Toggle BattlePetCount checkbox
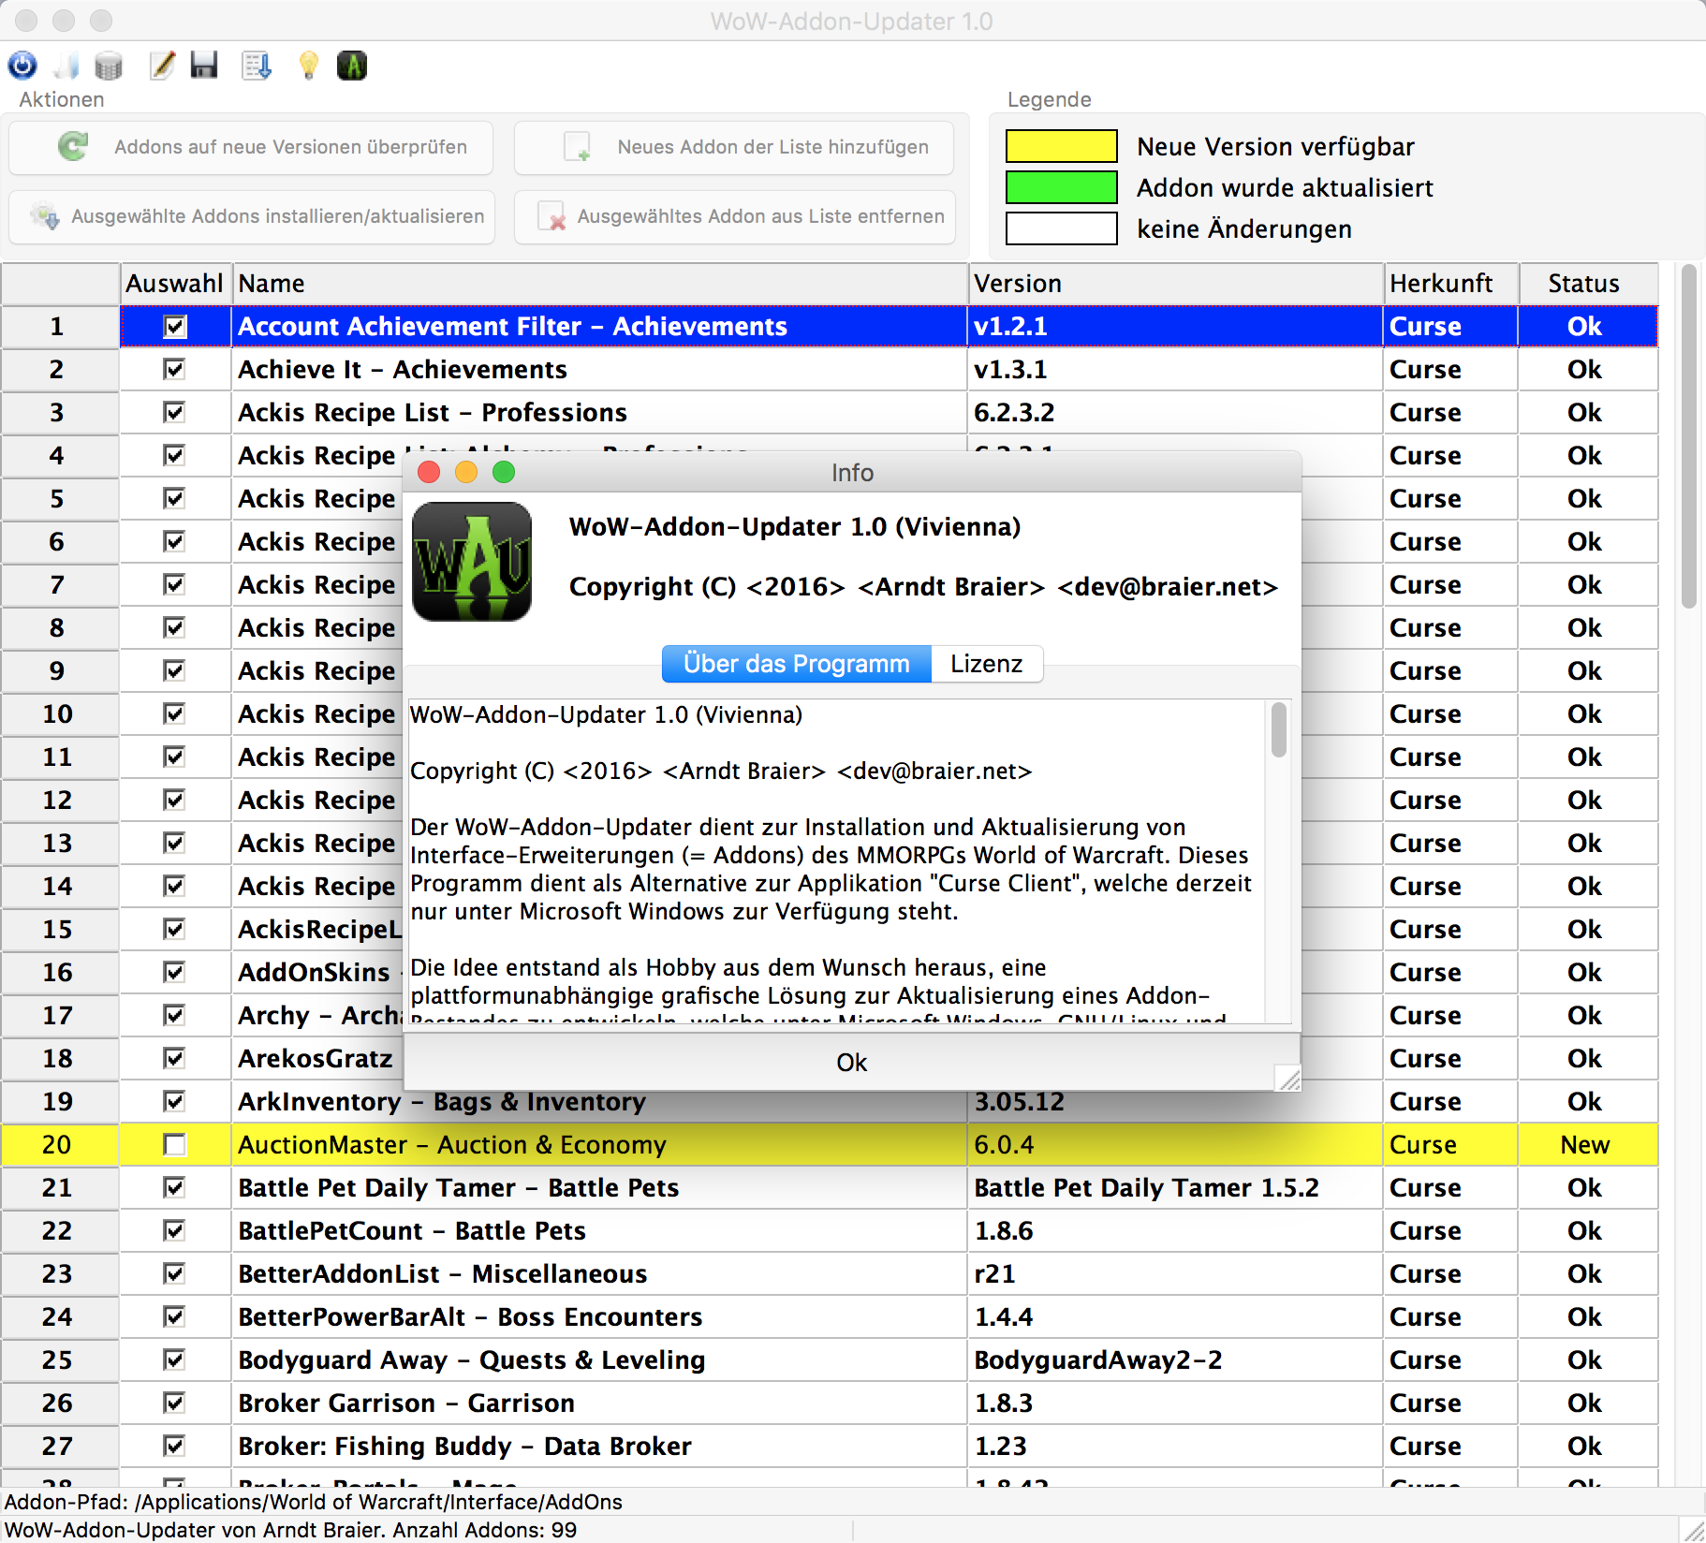The width and height of the screenshot is (1706, 1543). (175, 1231)
